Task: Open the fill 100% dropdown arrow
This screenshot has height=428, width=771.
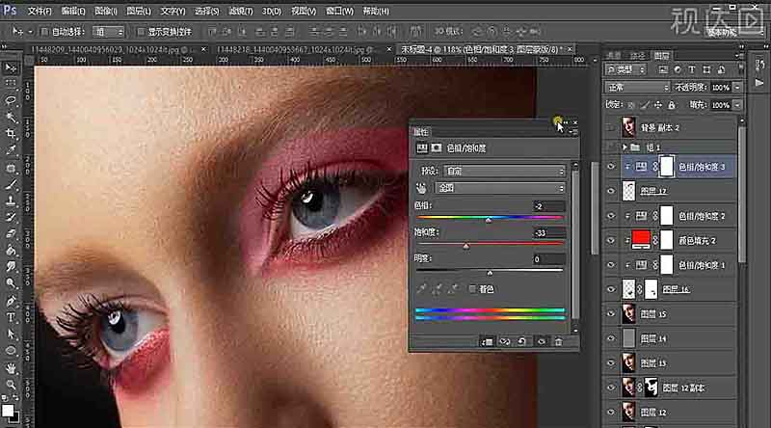Action: pyautogui.click(x=736, y=105)
